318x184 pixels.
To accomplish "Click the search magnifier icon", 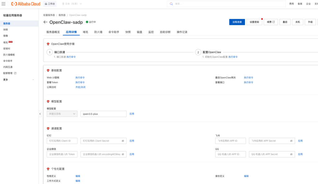I will (172, 4).
